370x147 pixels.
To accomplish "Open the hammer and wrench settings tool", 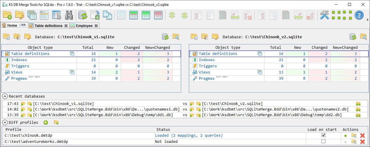I will (324, 15).
